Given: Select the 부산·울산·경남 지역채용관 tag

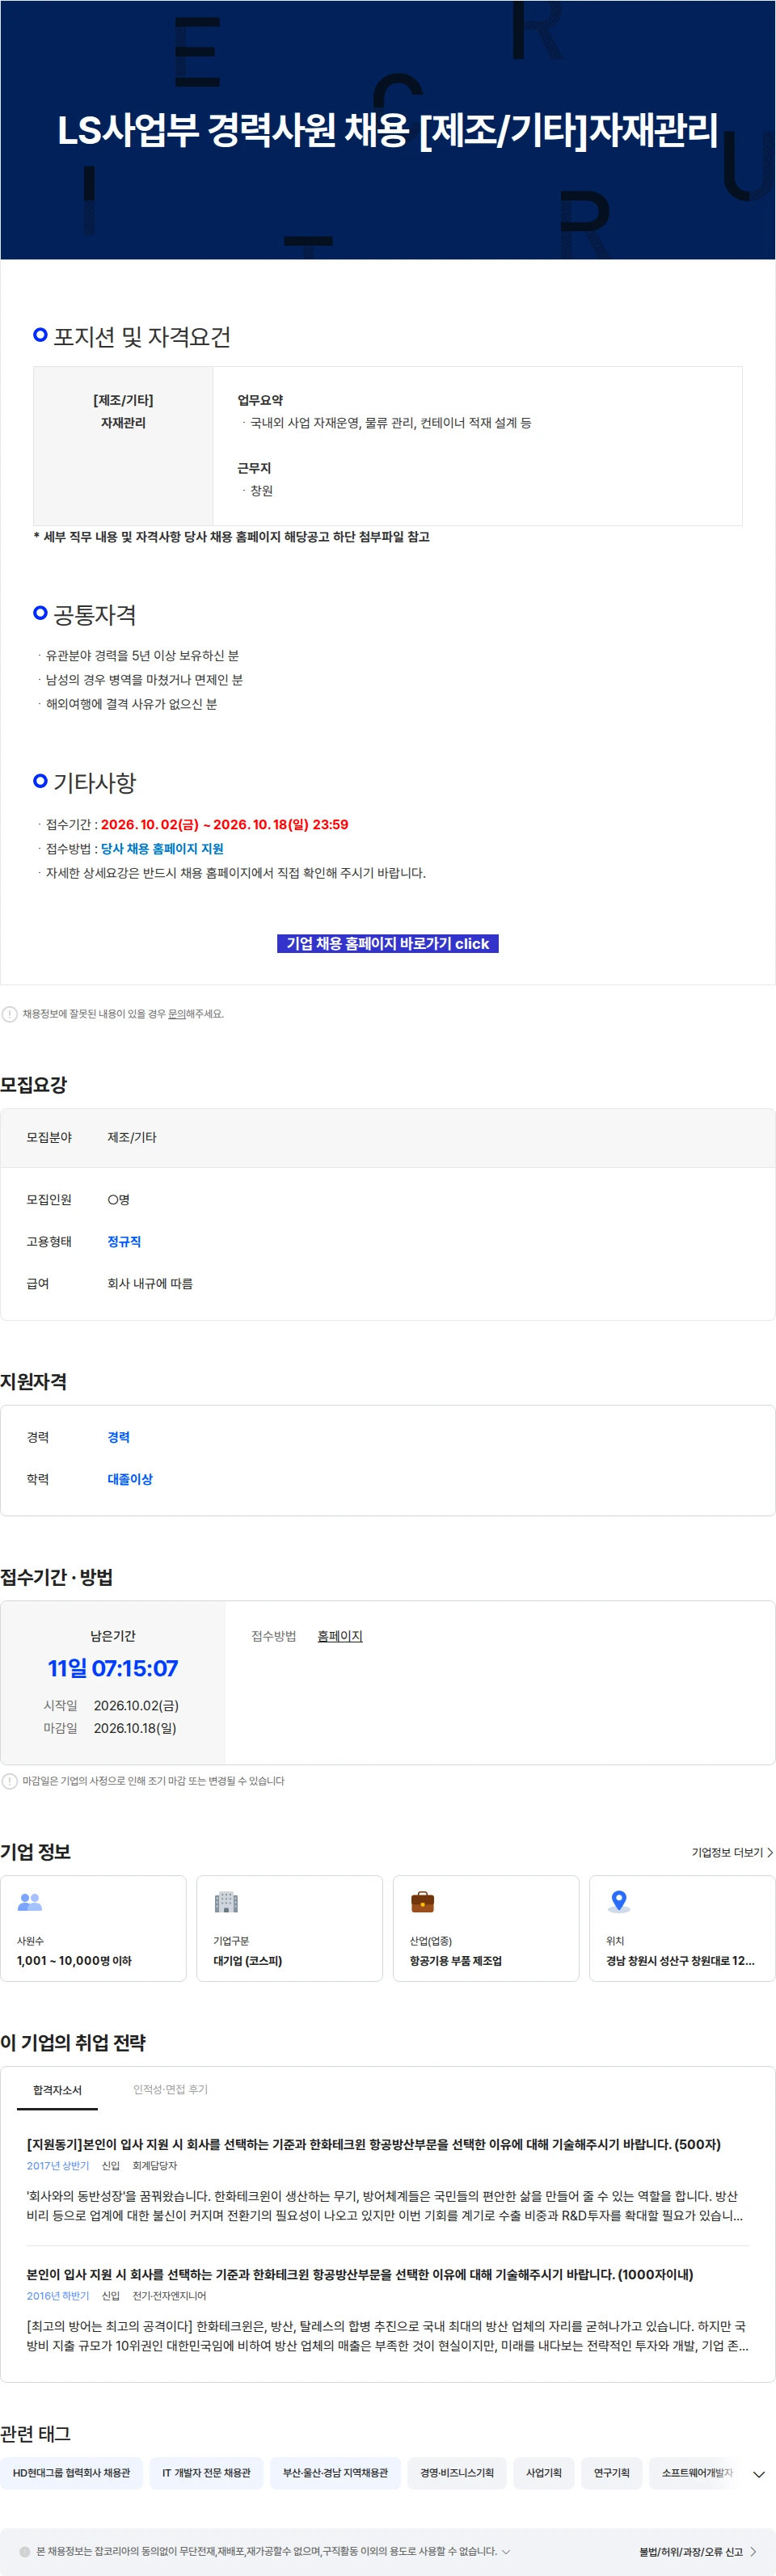Looking at the screenshot, I should [x=335, y=2473].
